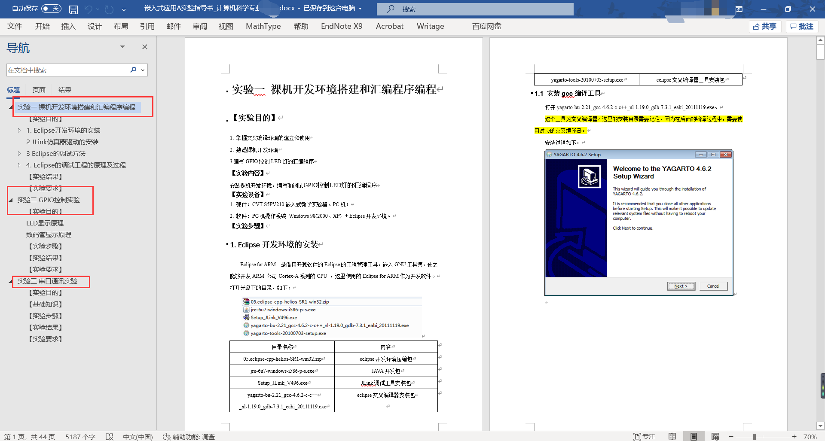
Task: Switch to Web Layout view icon
Action: [x=715, y=437]
